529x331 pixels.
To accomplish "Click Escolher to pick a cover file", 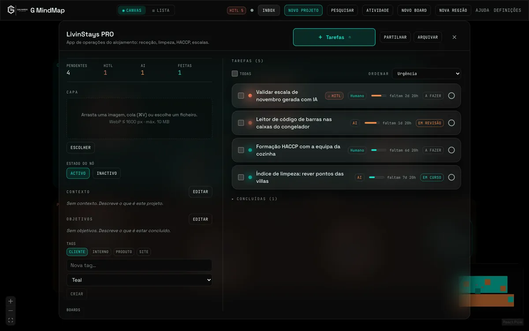I will tap(81, 148).
